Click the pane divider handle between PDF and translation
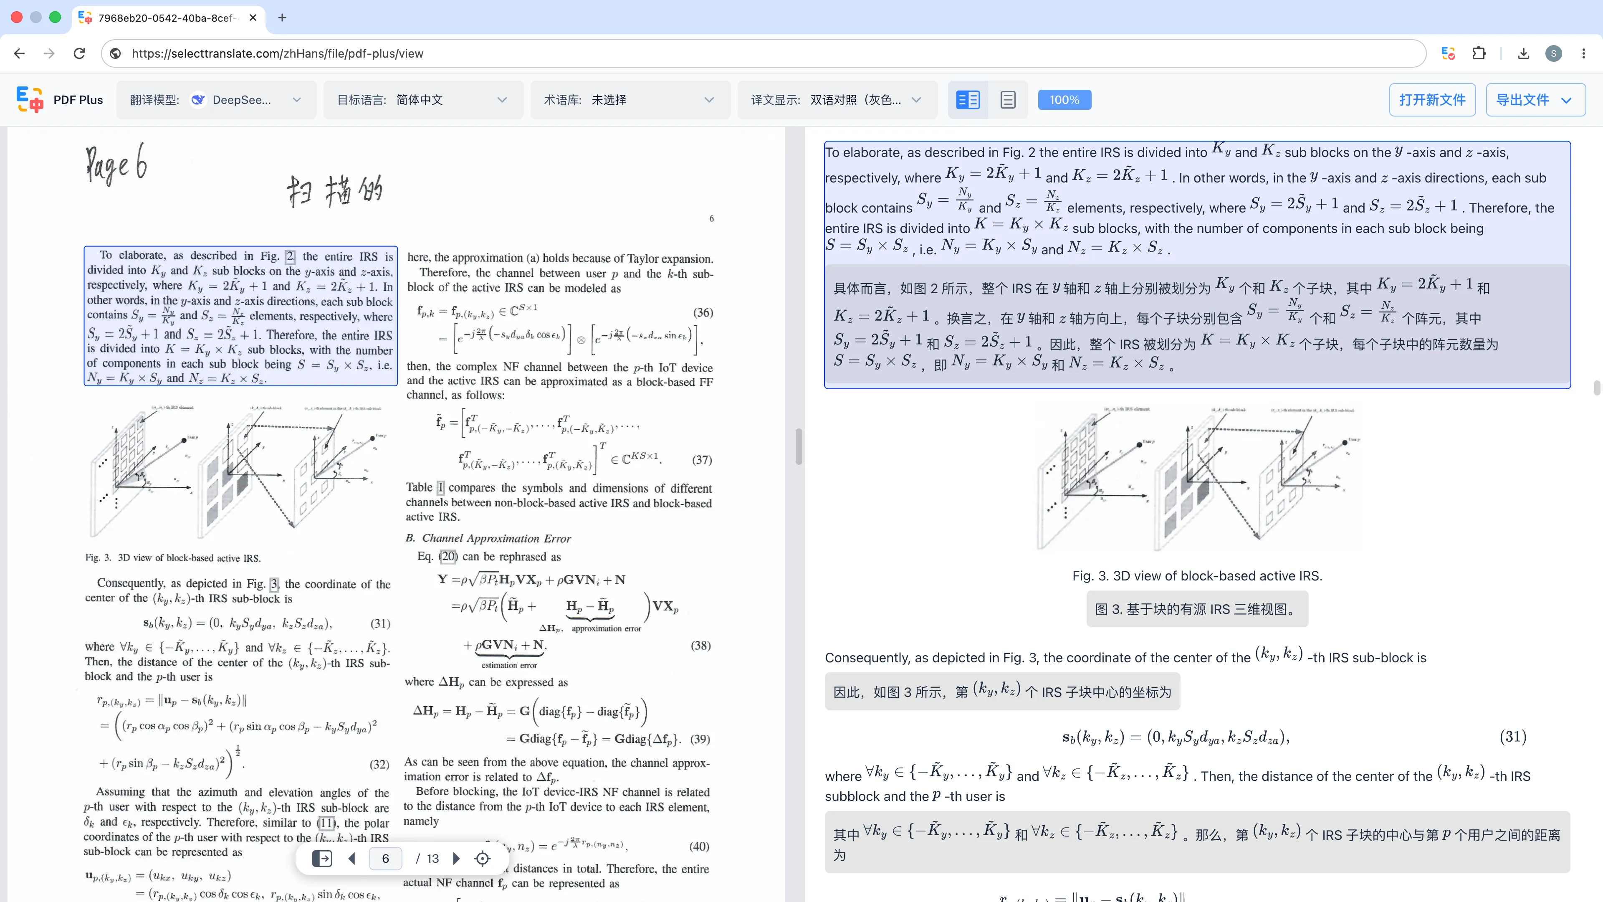 click(799, 446)
